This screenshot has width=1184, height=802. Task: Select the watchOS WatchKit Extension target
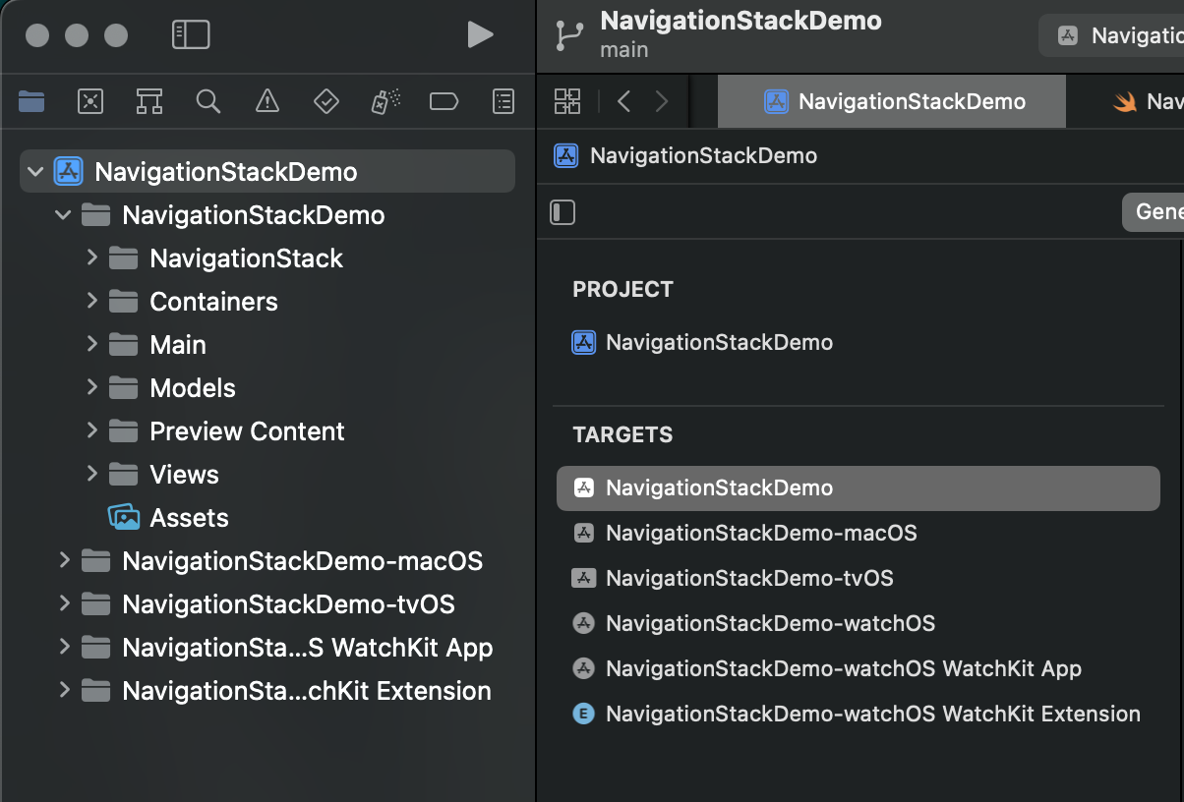point(872,714)
